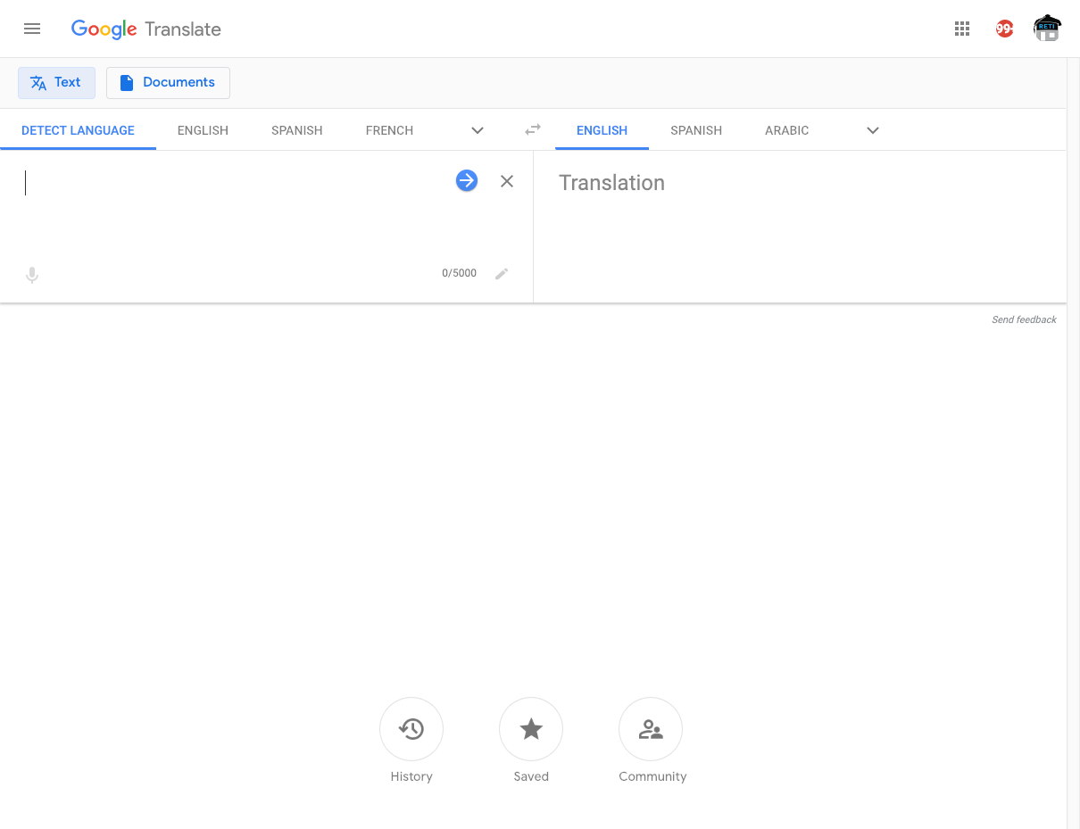
Task: Swap the source and target languages
Action: pyautogui.click(x=532, y=129)
